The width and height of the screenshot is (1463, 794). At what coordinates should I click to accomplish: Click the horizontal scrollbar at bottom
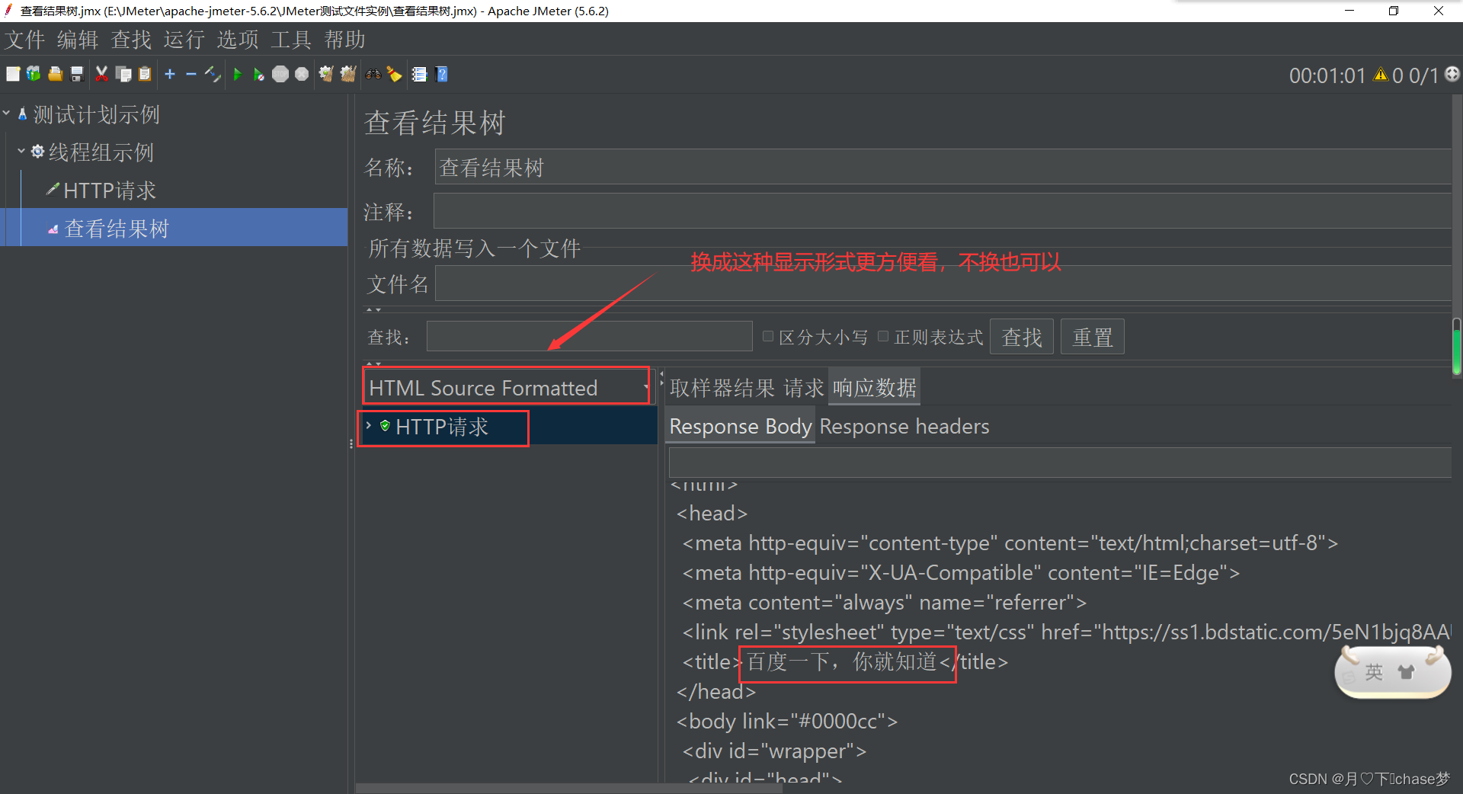(568, 788)
